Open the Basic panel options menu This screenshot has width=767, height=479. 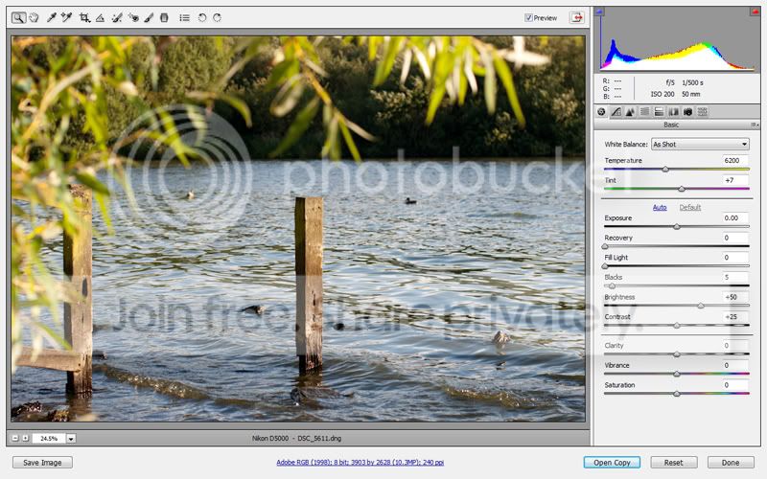click(x=755, y=125)
